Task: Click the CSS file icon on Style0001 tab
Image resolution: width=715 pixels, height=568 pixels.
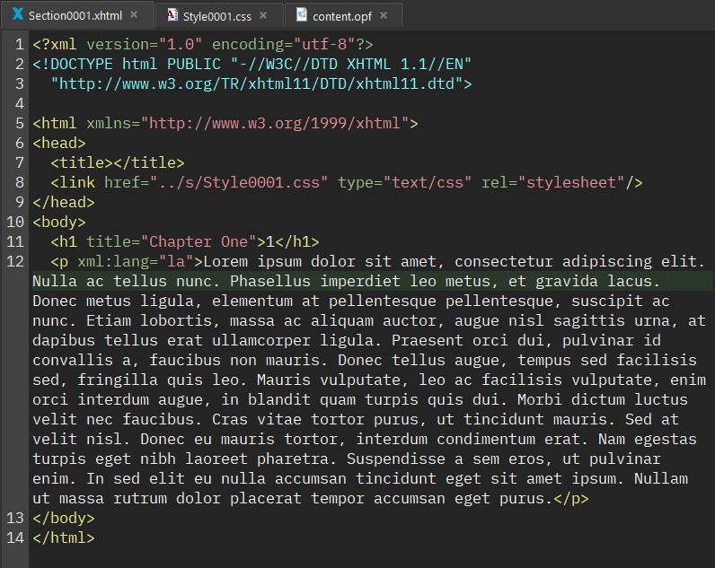Action: [x=172, y=15]
